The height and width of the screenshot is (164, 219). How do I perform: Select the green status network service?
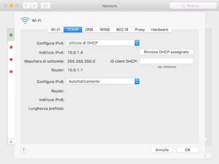point(11,35)
